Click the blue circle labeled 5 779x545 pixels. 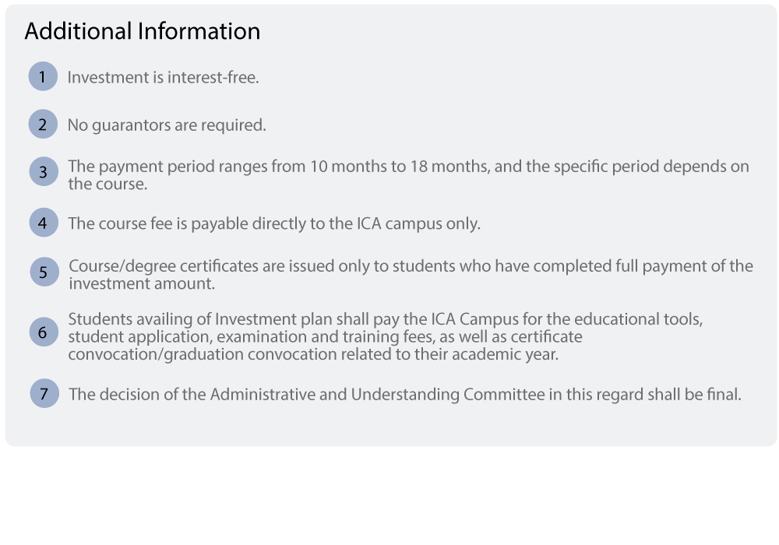(x=44, y=272)
